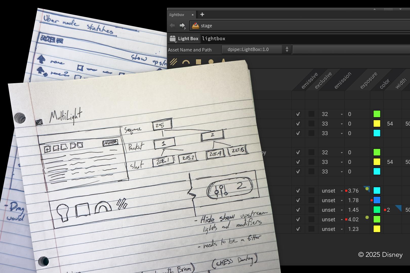
Task: Click the lightbox node name field
Action: point(214,39)
